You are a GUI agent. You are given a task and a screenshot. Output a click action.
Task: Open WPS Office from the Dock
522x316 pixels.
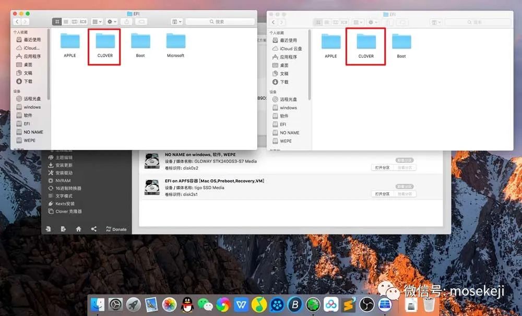(x=241, y=305)
